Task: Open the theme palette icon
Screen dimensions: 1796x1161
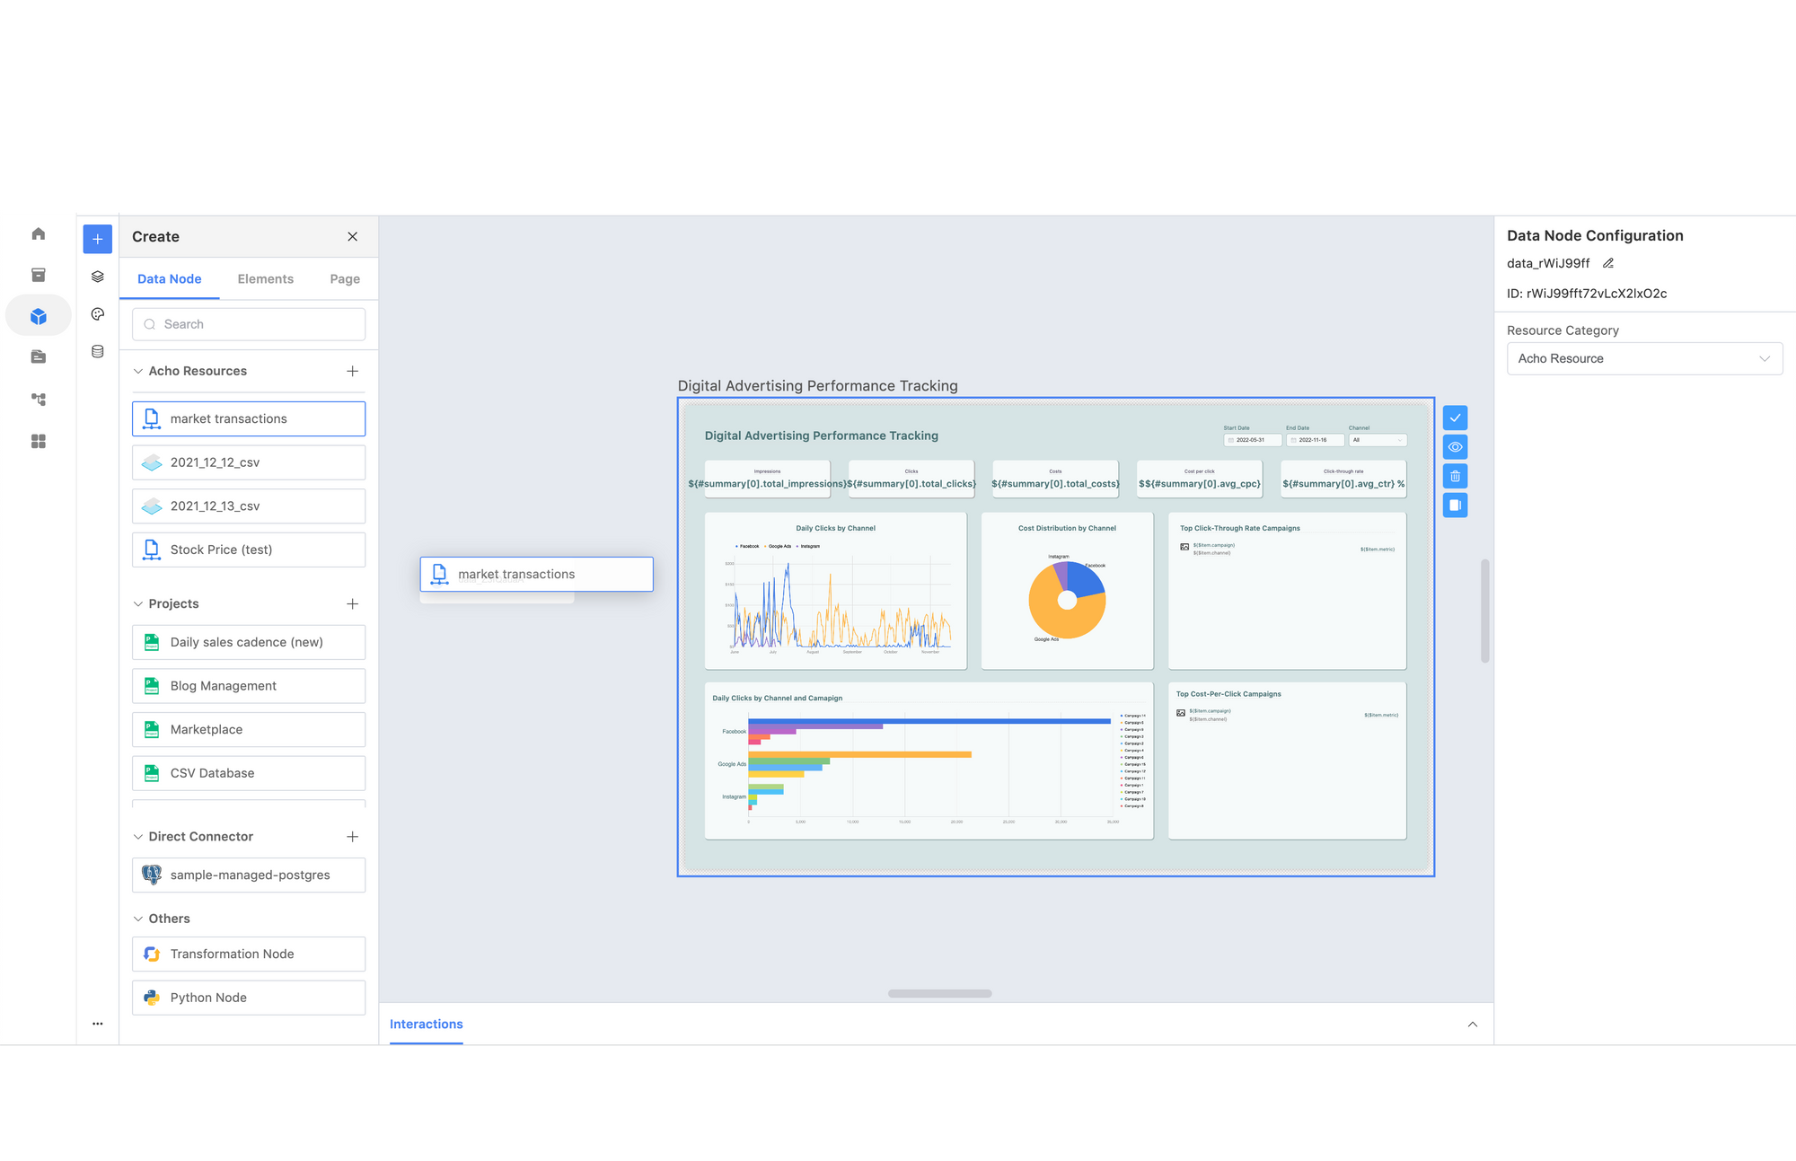Action: pos(98,314)
